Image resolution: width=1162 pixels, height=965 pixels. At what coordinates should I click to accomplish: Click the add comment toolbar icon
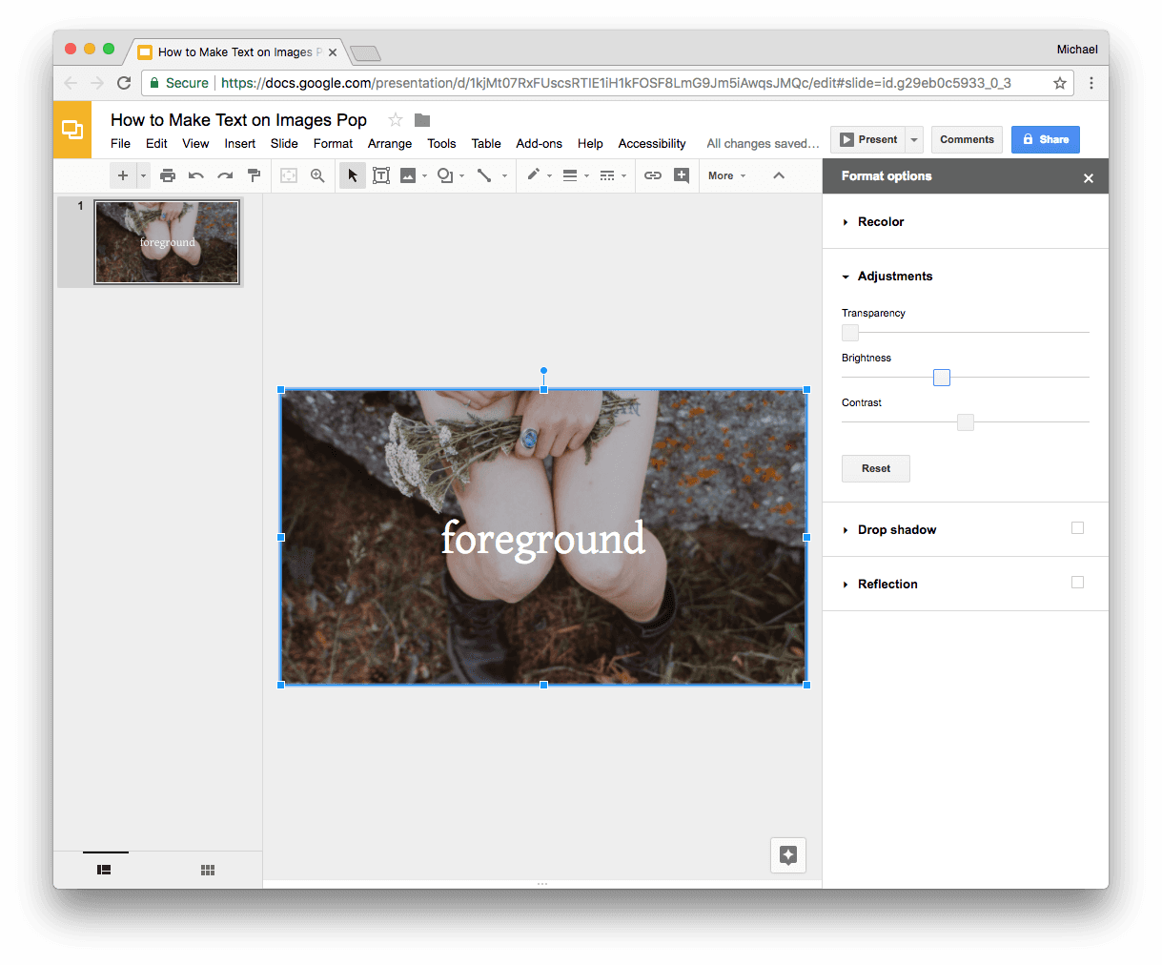[682, 175]
